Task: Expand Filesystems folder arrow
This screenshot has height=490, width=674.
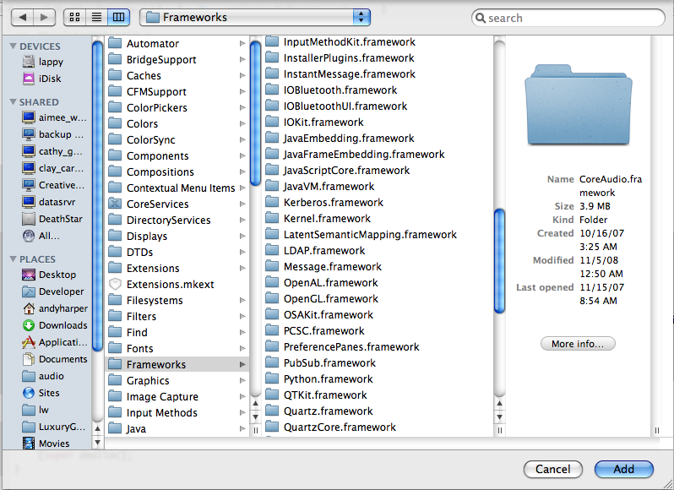Action: point(242,300)
